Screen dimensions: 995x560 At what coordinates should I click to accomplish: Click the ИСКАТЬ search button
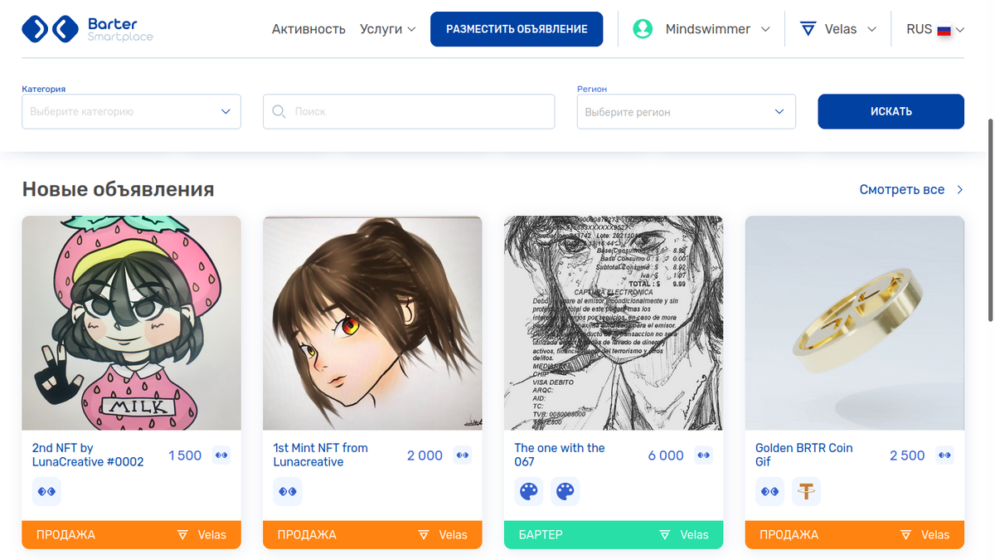coord(891,111)
